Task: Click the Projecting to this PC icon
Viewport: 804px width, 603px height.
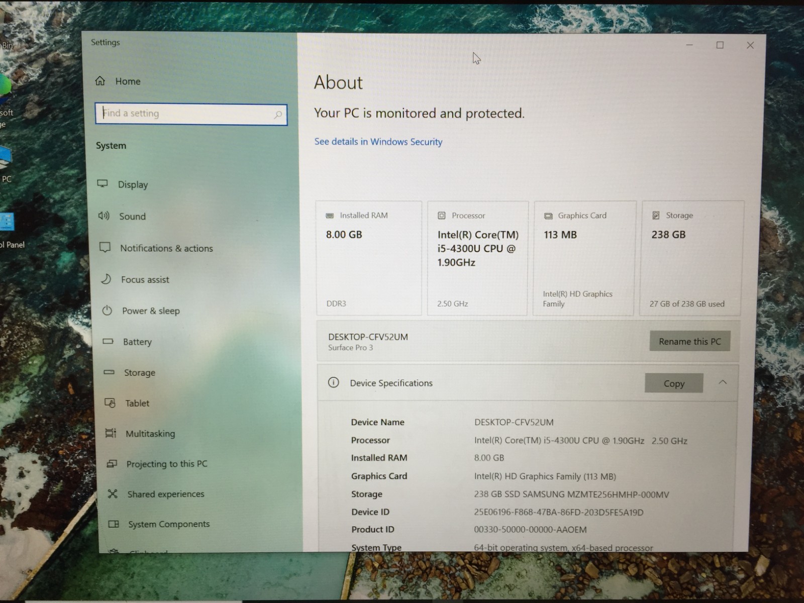Action: pyautogui.click(x=112, y=463)
